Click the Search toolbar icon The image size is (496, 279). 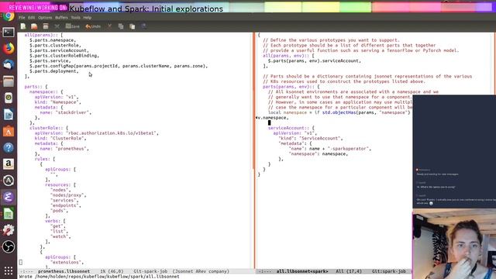coord(143,26)
